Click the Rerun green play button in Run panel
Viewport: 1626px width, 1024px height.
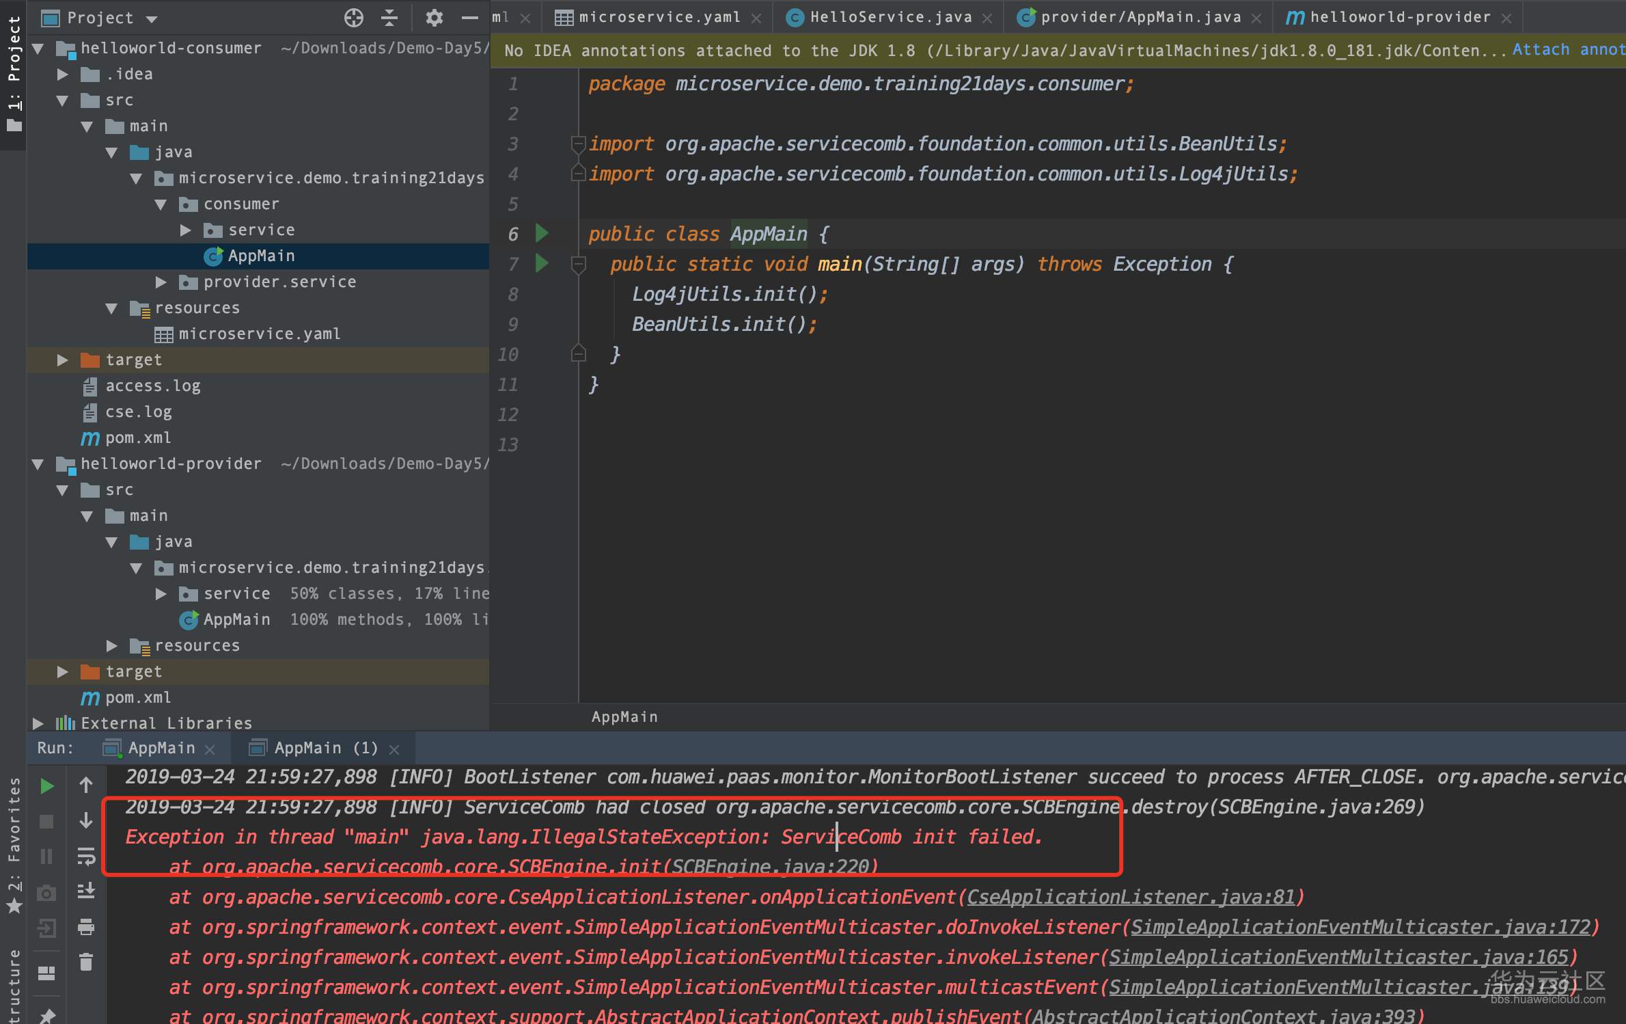click(46, 786)
